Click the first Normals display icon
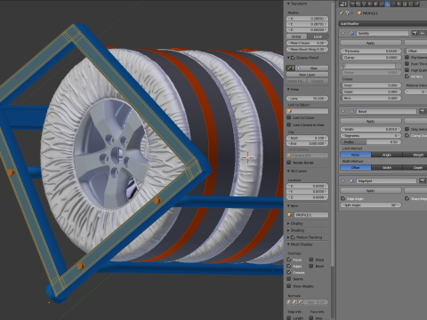This screenshot has width=427, height=320. tap(288, 302)
